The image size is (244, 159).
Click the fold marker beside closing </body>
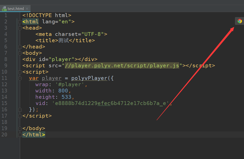(x=20, y=129)
